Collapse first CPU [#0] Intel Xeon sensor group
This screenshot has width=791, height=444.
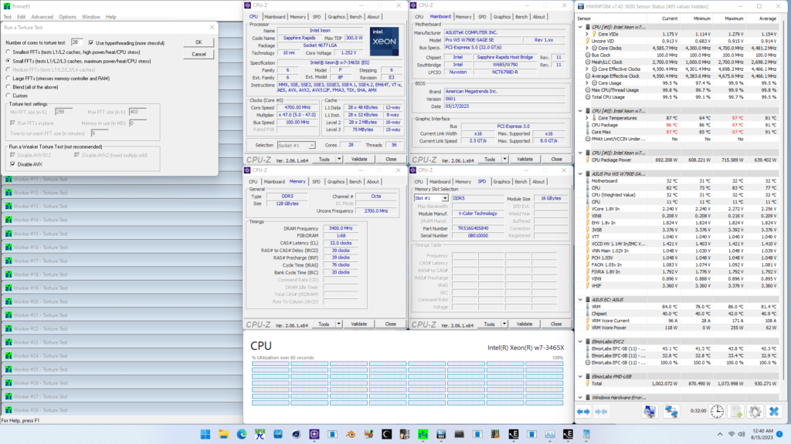[x=580, y=27]
